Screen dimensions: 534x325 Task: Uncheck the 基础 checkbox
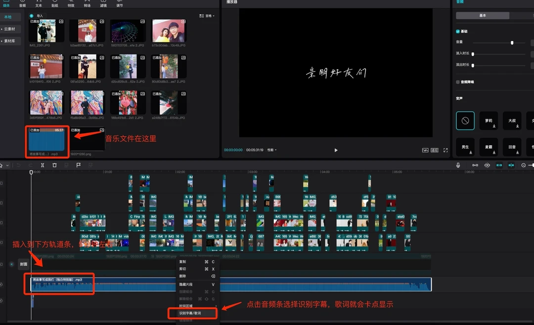point(458,31)
